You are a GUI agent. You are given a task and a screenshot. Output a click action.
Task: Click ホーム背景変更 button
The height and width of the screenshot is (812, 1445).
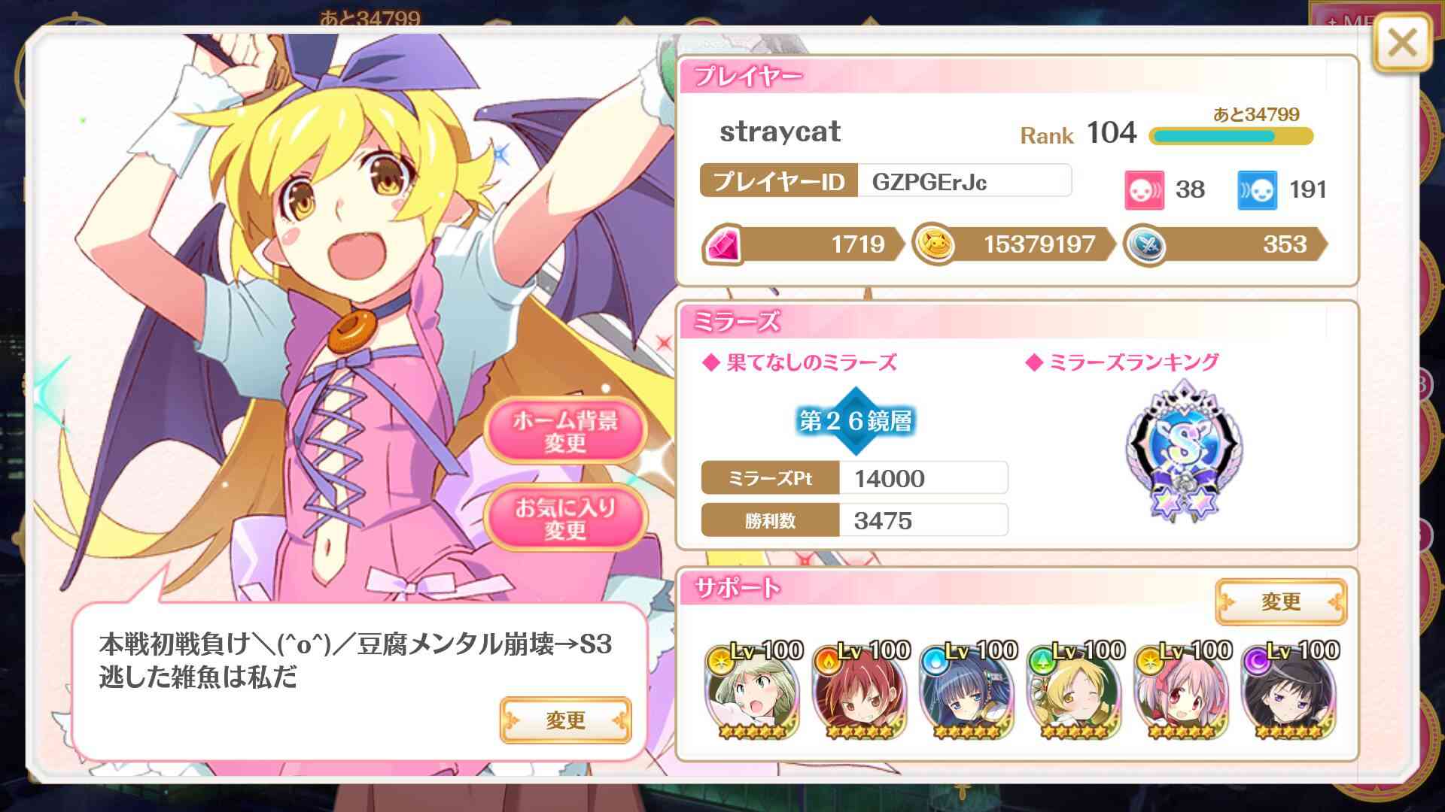[565, 431]
